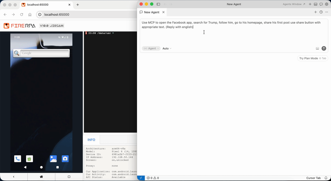331x181 pixels.
Task: Close the New Agent tab
Action: pos(163,12)
